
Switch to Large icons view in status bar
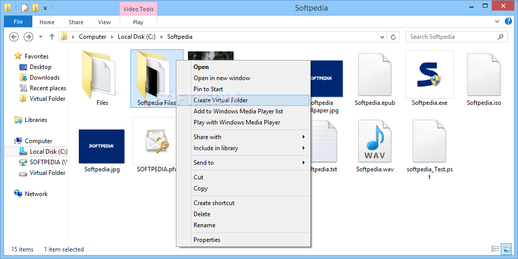507,249
